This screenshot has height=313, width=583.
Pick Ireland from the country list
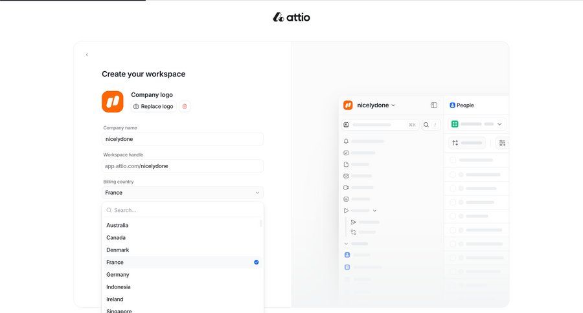(183, 299)
